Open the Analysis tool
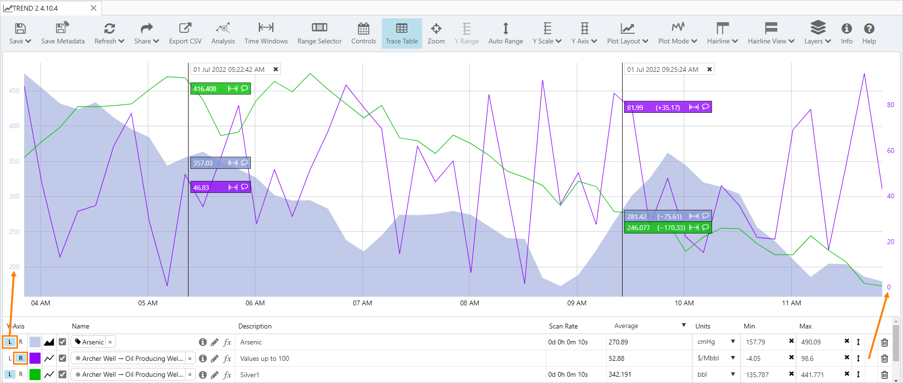 [x=223, y=33]
